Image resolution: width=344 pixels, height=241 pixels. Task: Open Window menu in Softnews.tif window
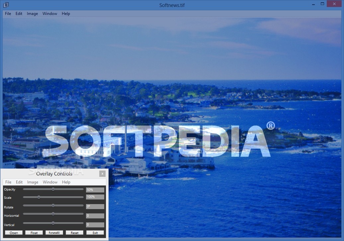point(50,14)
